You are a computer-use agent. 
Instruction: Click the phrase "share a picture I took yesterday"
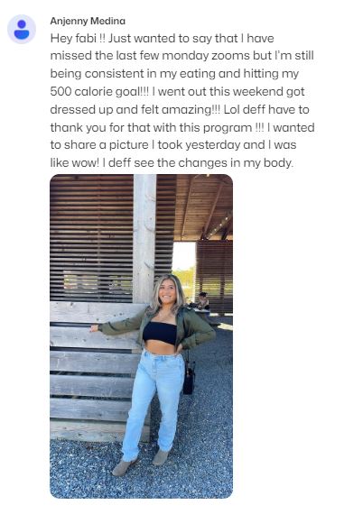coord(154,145)
